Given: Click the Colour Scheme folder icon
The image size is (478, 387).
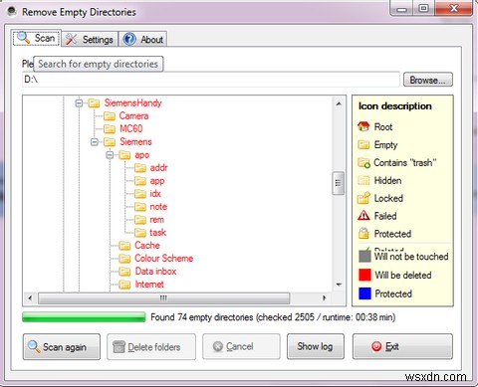Looking at the screenshot, I should pos(124,259).
